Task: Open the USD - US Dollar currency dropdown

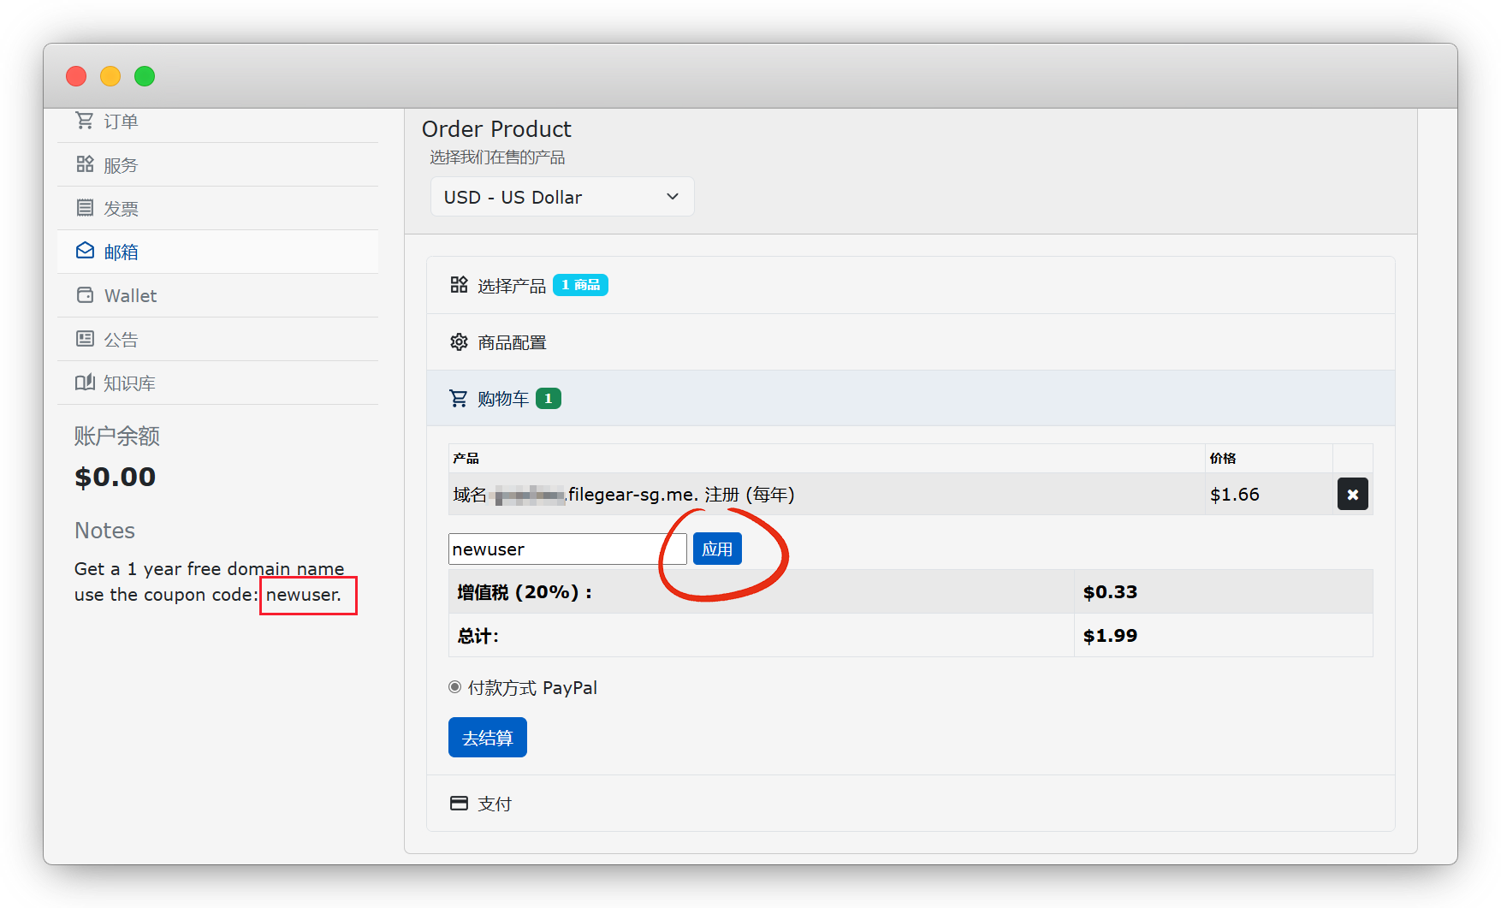Action: [561, 197]
